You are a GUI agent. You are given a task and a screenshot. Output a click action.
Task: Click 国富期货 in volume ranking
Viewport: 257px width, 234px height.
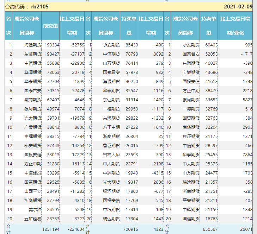[33, 182]
